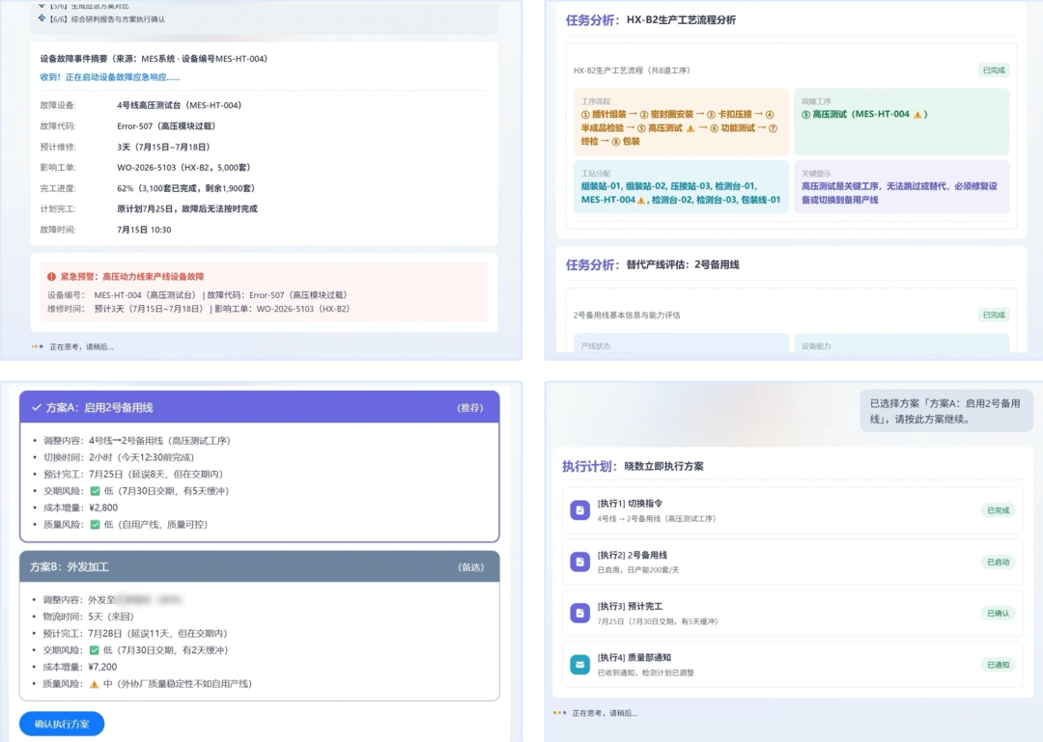Click green check beside 方案B 交期风险
This screenshot has height=742, width=1043.
[x=95, y=649]
